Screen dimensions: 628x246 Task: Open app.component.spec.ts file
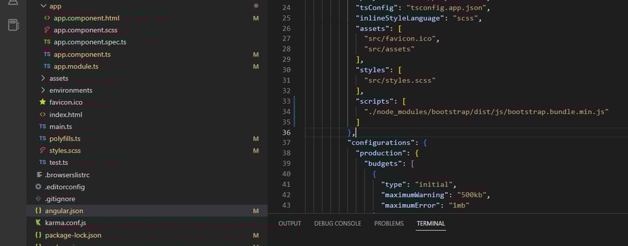point(90,42)
